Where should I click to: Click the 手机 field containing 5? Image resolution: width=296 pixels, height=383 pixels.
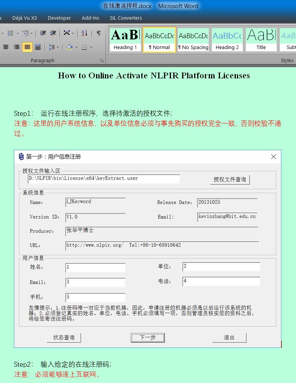(x=95, y=297)
